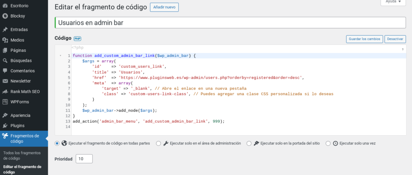412x175 pixels.
Task: Select Ejecutar el fragmento de código en todas partes
Action: pos(57,143)
